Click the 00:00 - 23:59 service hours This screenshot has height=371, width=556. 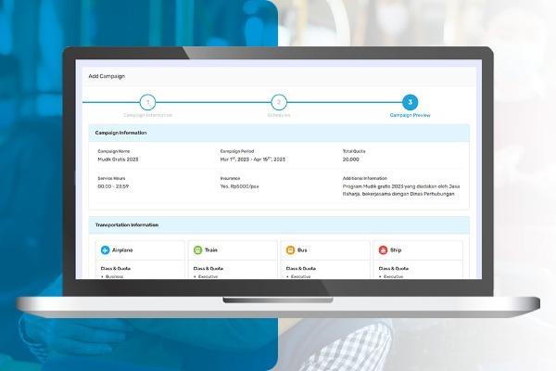point(111,185)
